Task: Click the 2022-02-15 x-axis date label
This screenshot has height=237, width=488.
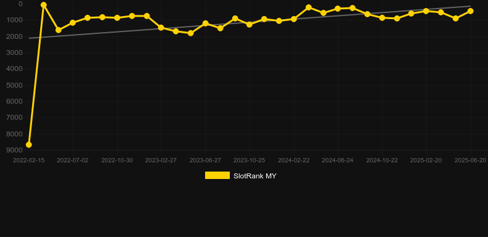Action: [x=28, y=160]
